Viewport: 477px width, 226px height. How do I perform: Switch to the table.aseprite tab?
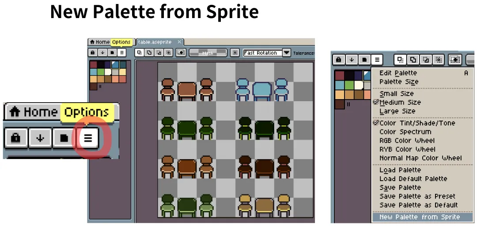[154, 42]
